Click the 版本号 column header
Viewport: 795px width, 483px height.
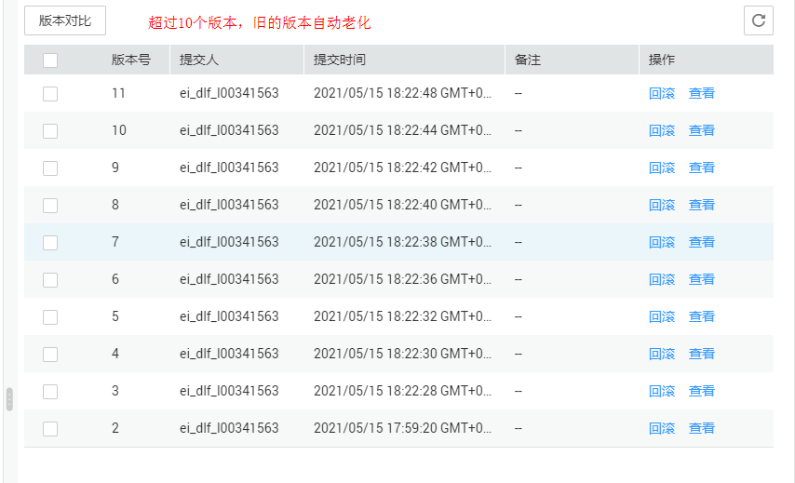131,60
